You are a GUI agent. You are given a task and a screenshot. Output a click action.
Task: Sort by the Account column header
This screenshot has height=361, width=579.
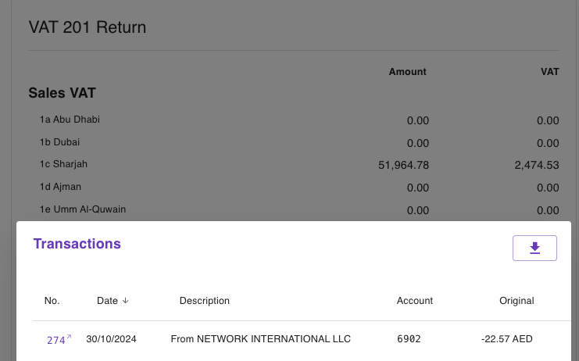(x=415, y=301)
